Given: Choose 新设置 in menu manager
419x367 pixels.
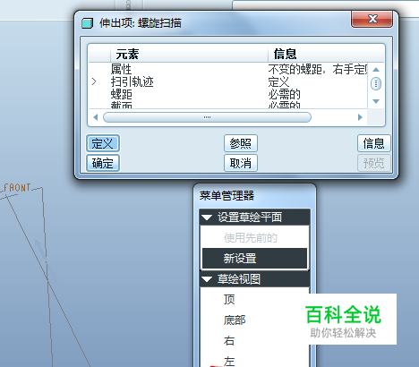Looking at the screenshot, I should (254, 258).
